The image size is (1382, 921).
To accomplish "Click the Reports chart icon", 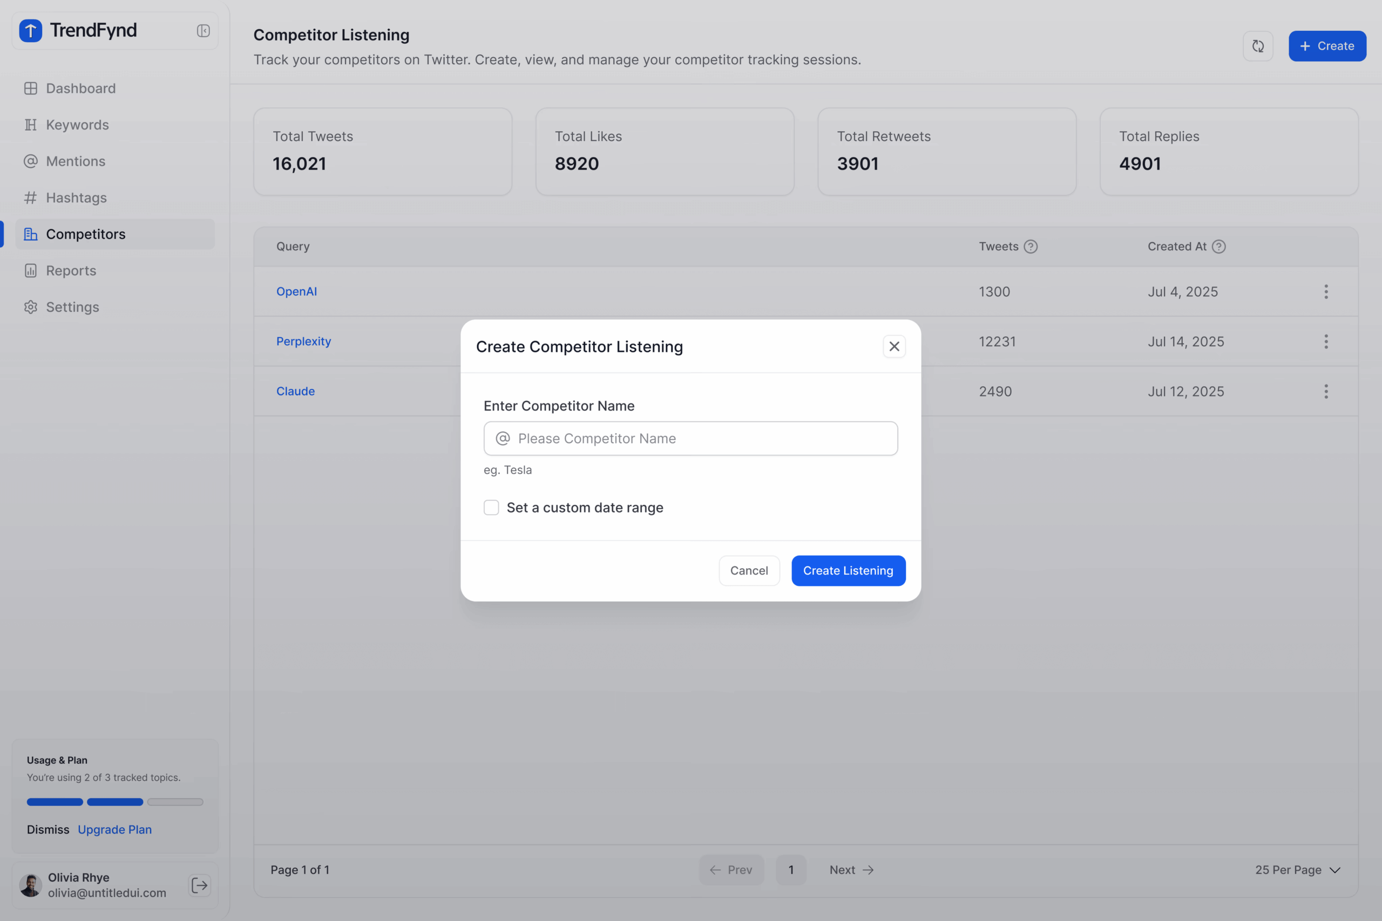I will tap(31, 270).
